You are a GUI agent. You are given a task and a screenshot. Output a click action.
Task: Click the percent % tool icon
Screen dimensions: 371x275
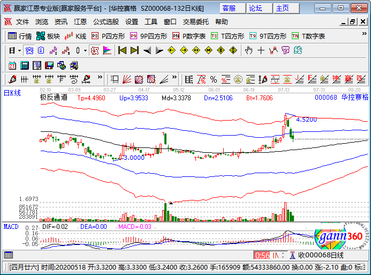pyautogui.click(x=214, y=79)
